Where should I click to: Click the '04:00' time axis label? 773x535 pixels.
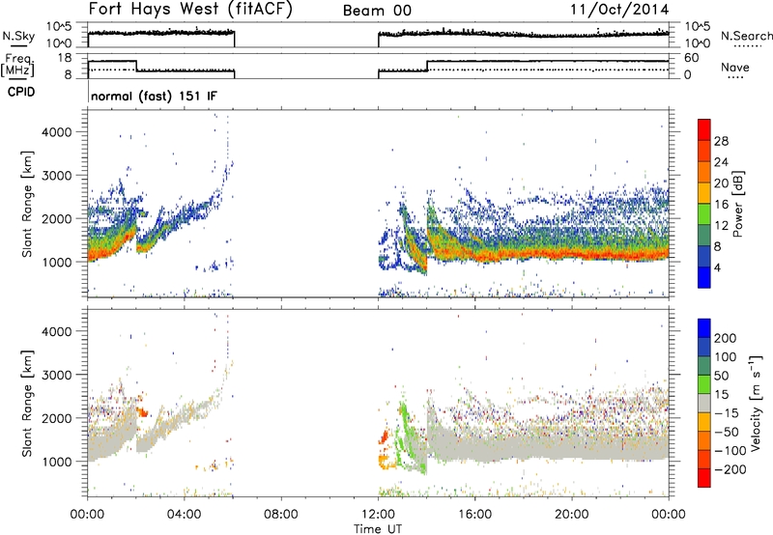click(x=185, y=515)
